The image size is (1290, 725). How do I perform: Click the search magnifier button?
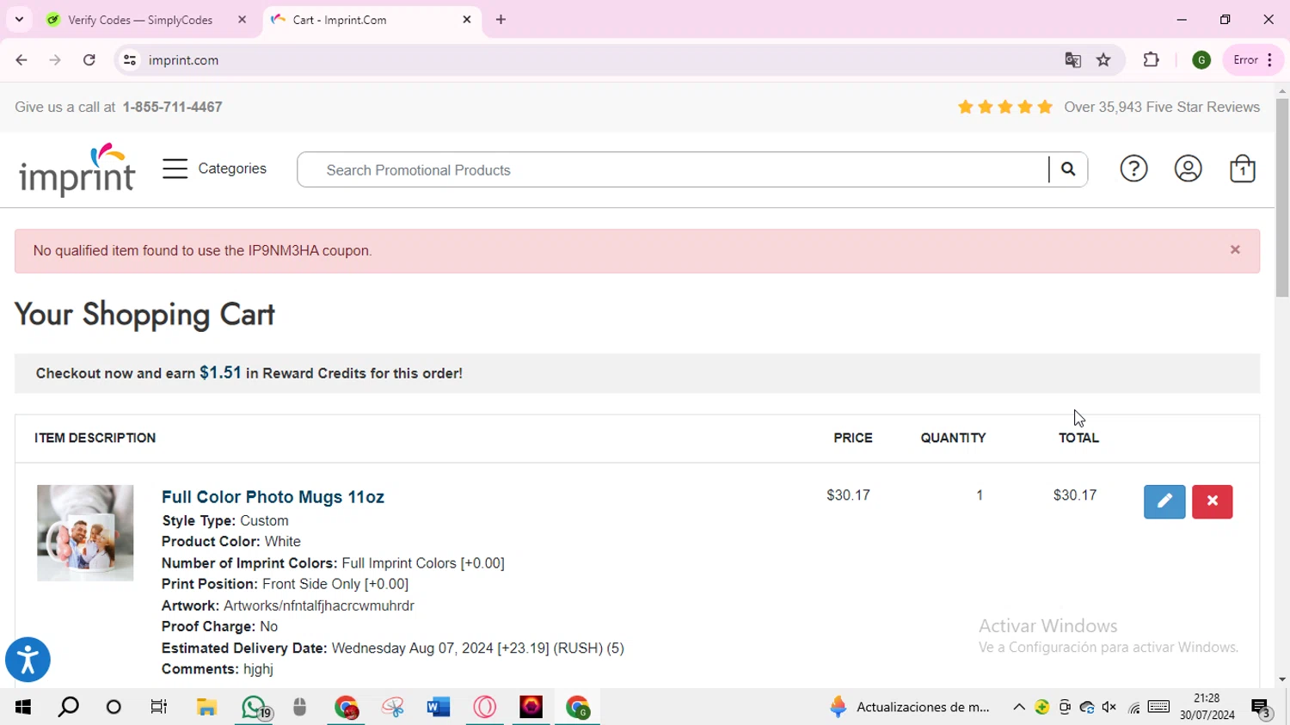(1068, 169)
